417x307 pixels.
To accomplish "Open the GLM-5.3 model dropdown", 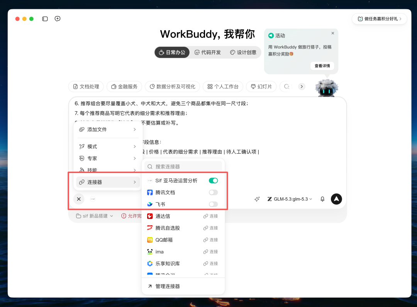I will pyautogui.click(x=290, y=199).
